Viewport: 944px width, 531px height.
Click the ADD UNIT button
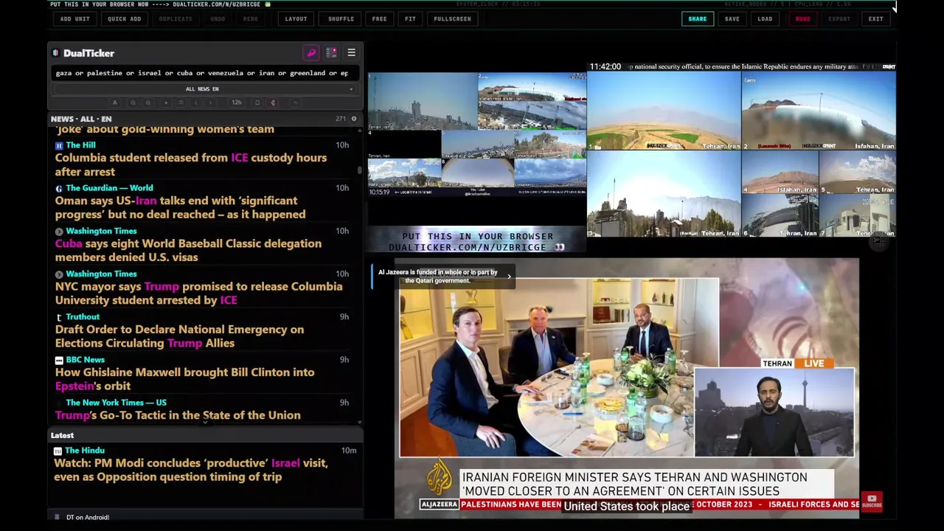tap(74, 19)
